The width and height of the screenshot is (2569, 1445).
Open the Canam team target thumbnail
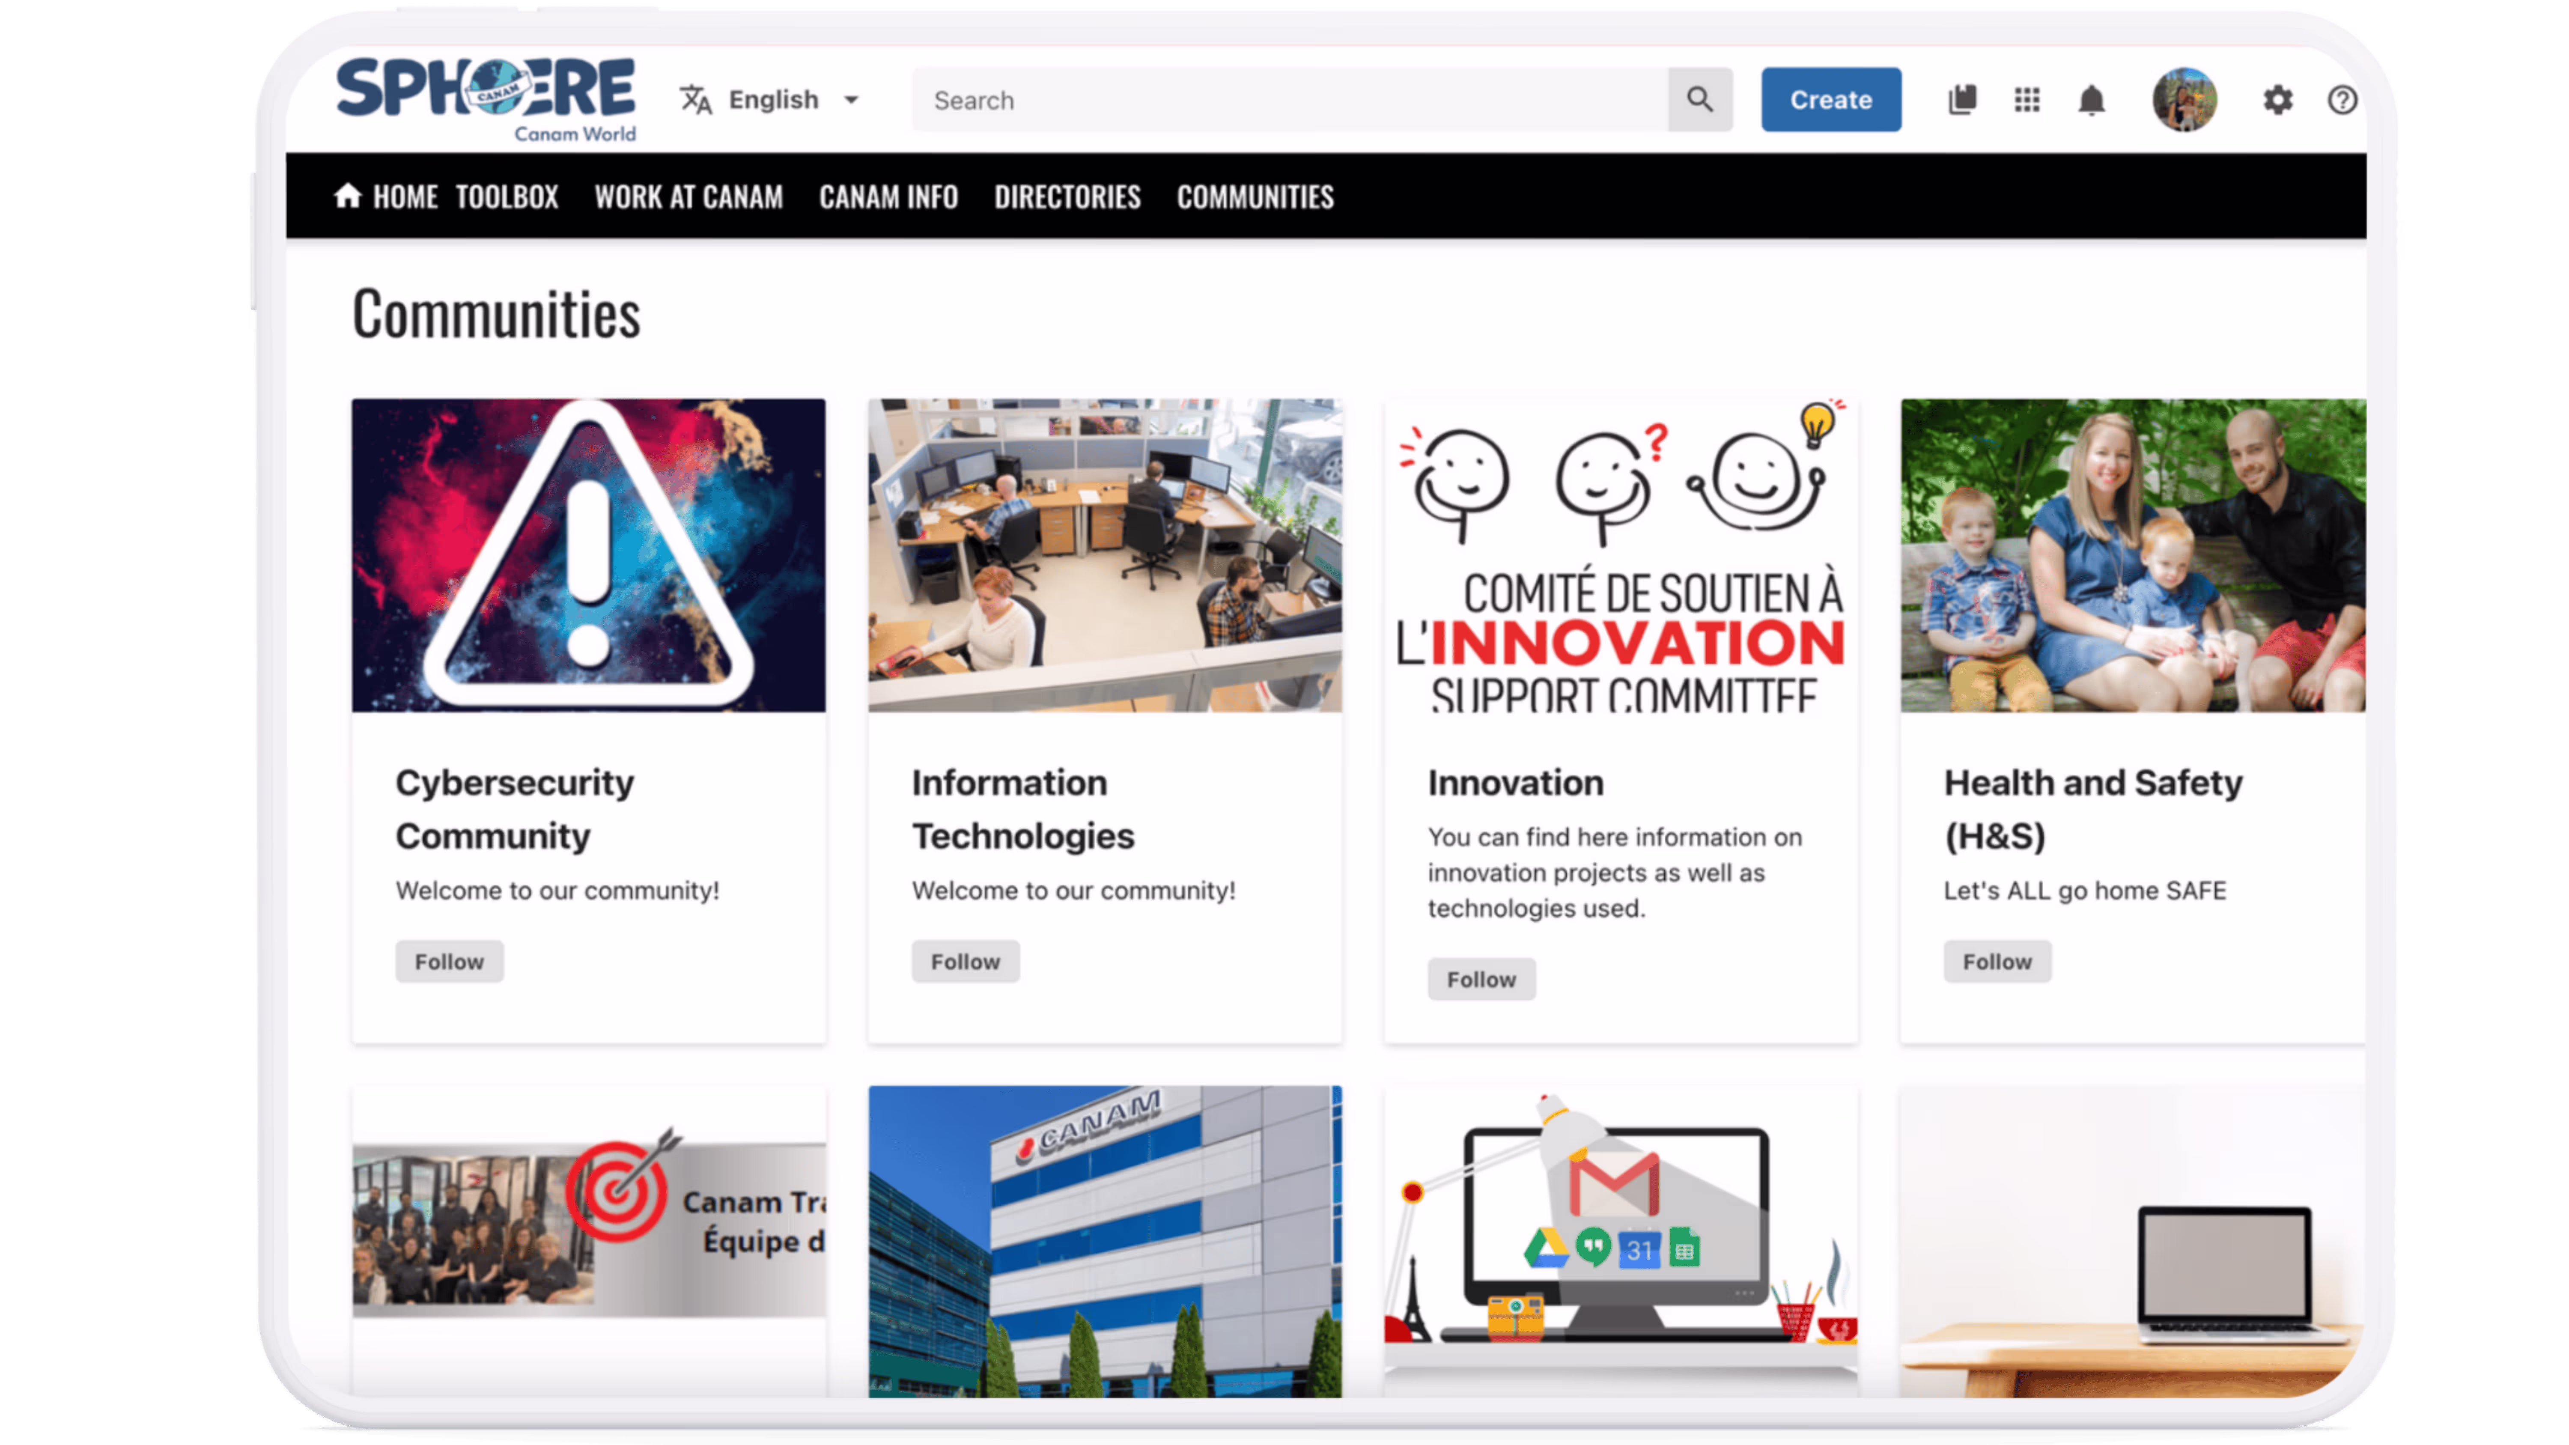click(588, 1230)
